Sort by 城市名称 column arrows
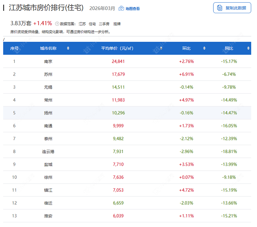257x227 pixels. pos(68,48)
